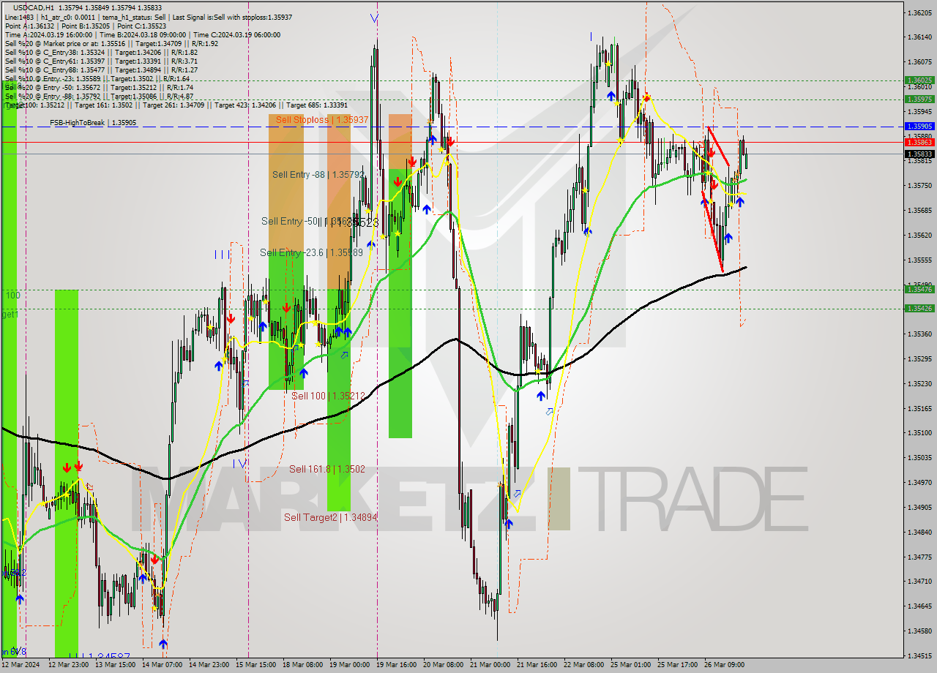Select the 1.36075 price axis label
Viewport: 937px width, 673px height.
coord(919,61)
